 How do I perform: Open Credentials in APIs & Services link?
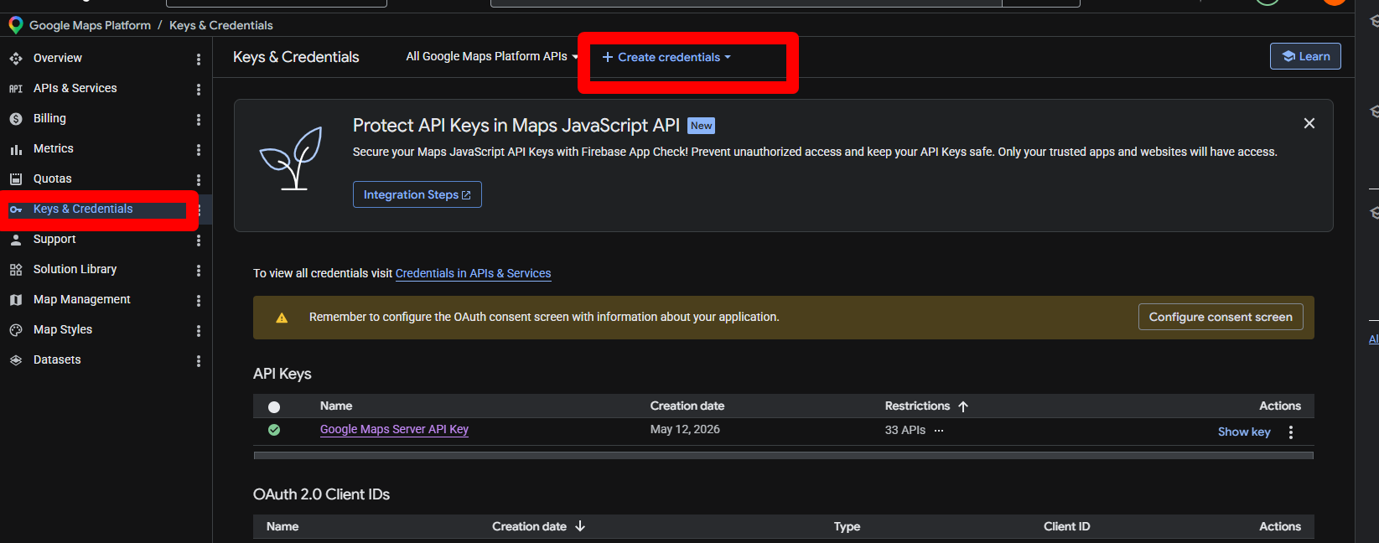(474, 273)
